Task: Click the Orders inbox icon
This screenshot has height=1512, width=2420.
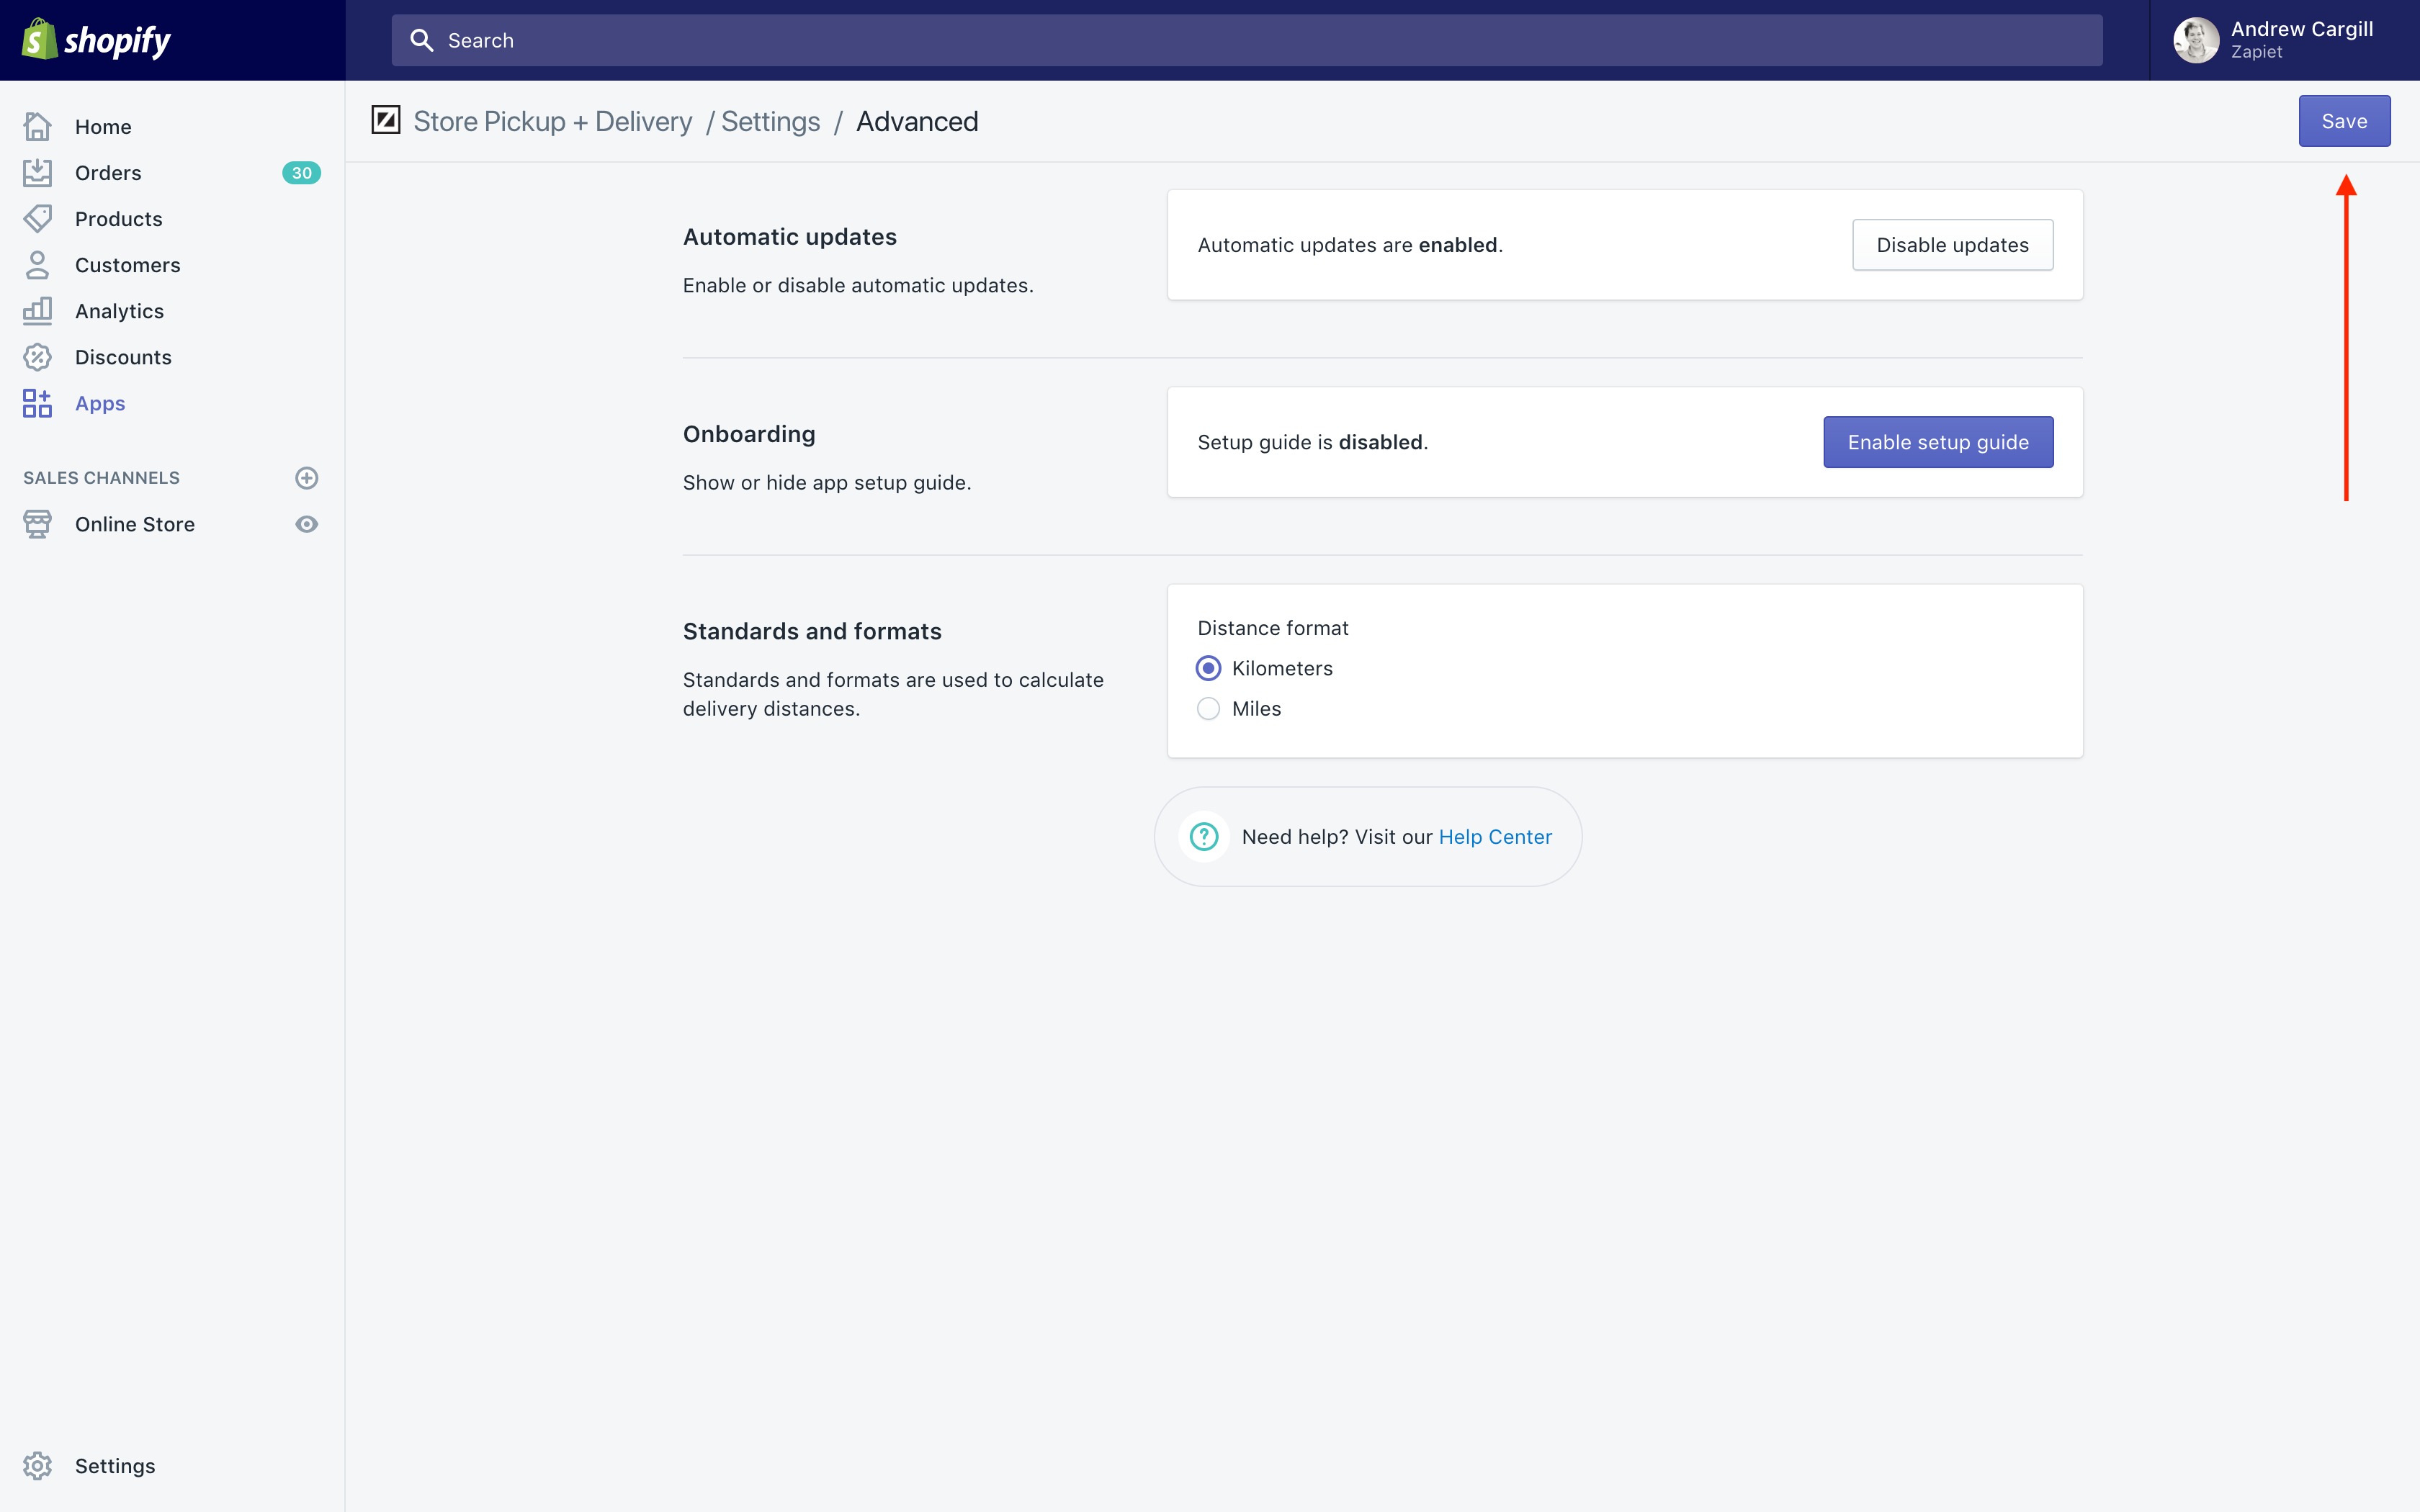Action: [37, 173]
